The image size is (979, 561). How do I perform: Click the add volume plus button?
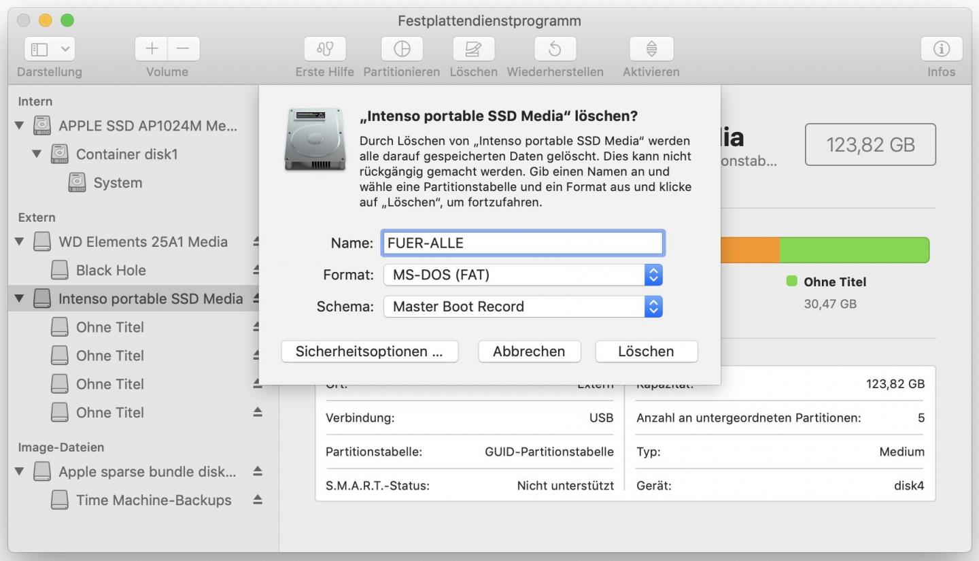point(152,50)
